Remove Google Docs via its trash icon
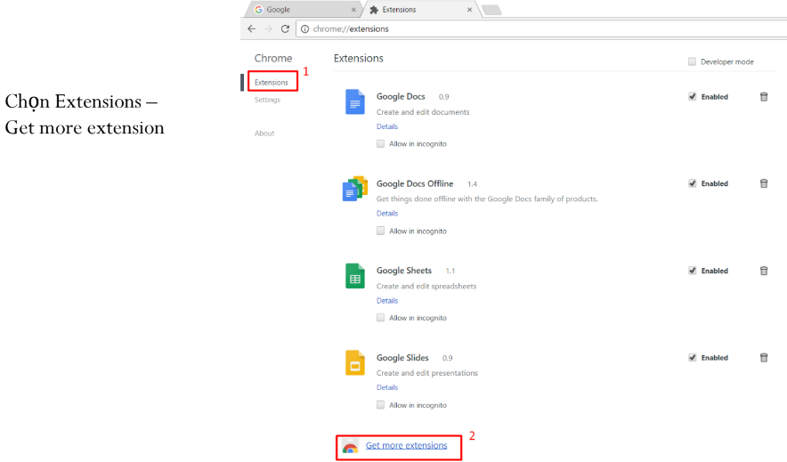Screen dimensions: 787x462 (763, 97)
